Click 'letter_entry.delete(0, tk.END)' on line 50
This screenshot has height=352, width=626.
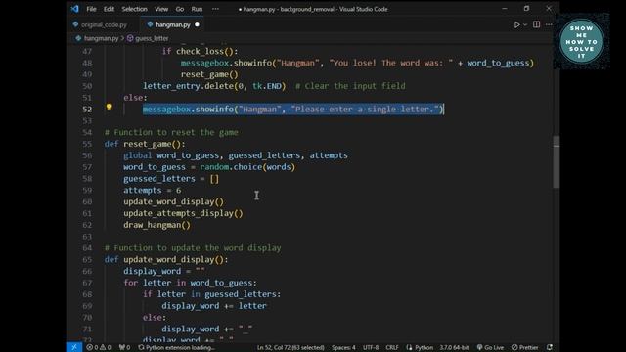pos(214,86)
